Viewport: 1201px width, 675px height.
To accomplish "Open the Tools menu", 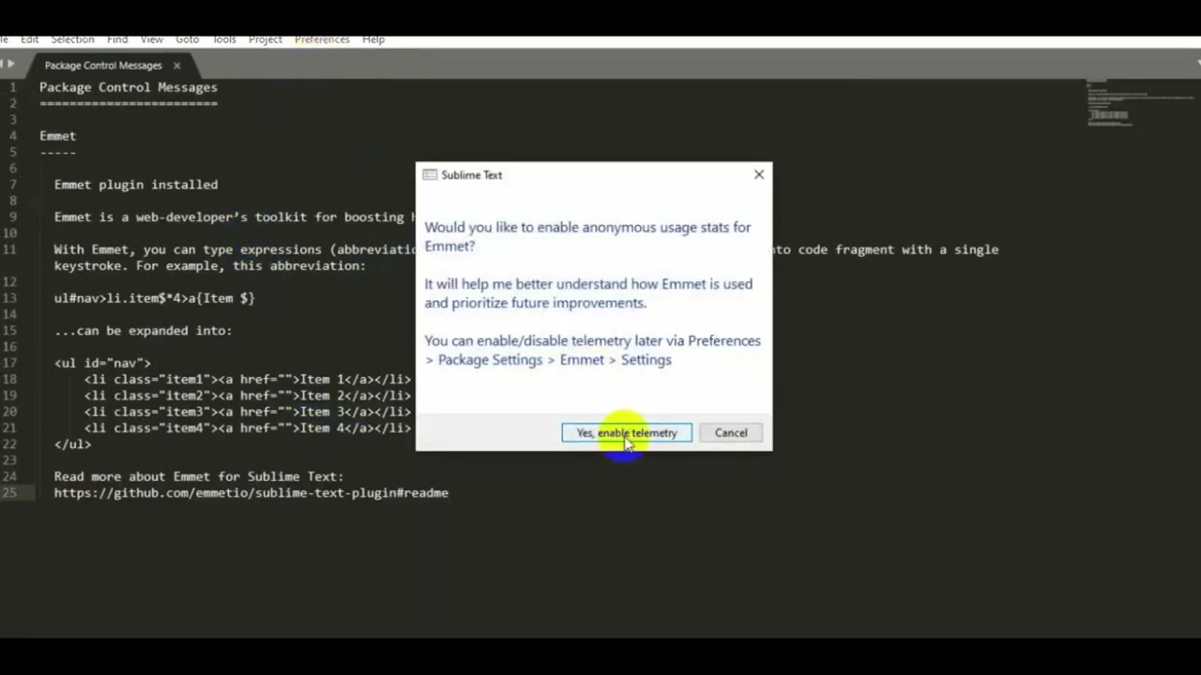I will (x=224, y=39).
